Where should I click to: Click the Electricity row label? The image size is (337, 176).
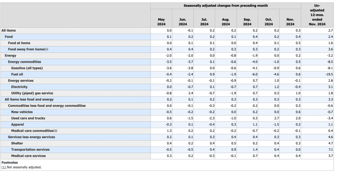point(19,87)
